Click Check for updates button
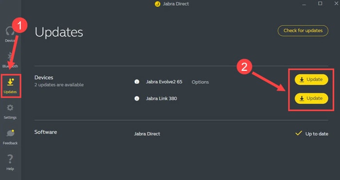340x180 pixels. pos(303,31)
